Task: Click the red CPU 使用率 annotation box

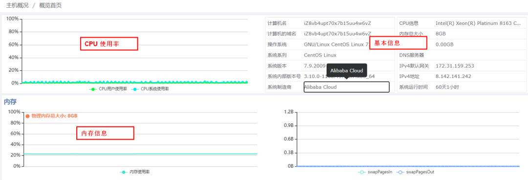Action: (x=109, y=43)
